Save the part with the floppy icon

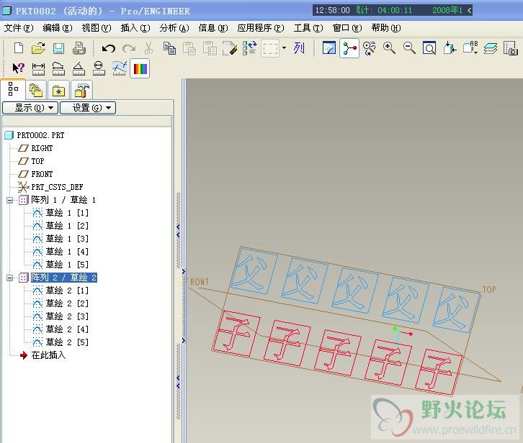tap(58, 48)
